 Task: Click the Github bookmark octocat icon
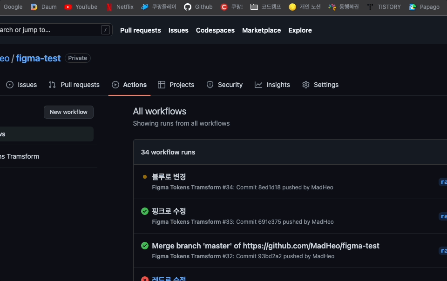[x=188, y=7]
